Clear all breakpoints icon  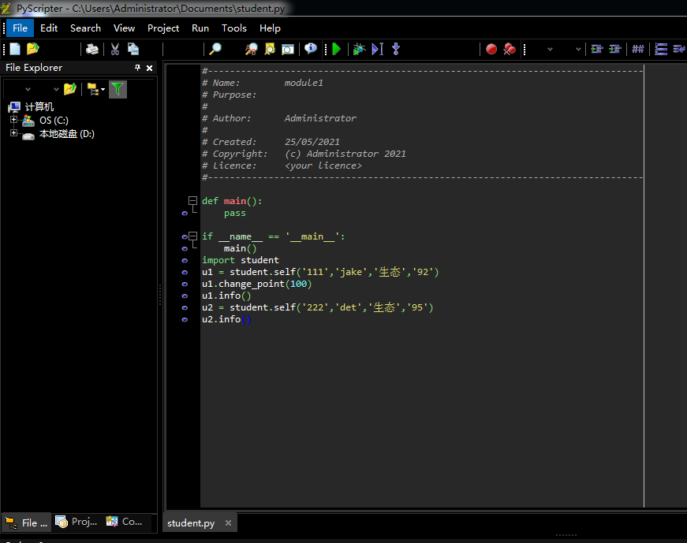tap(510, 49)
